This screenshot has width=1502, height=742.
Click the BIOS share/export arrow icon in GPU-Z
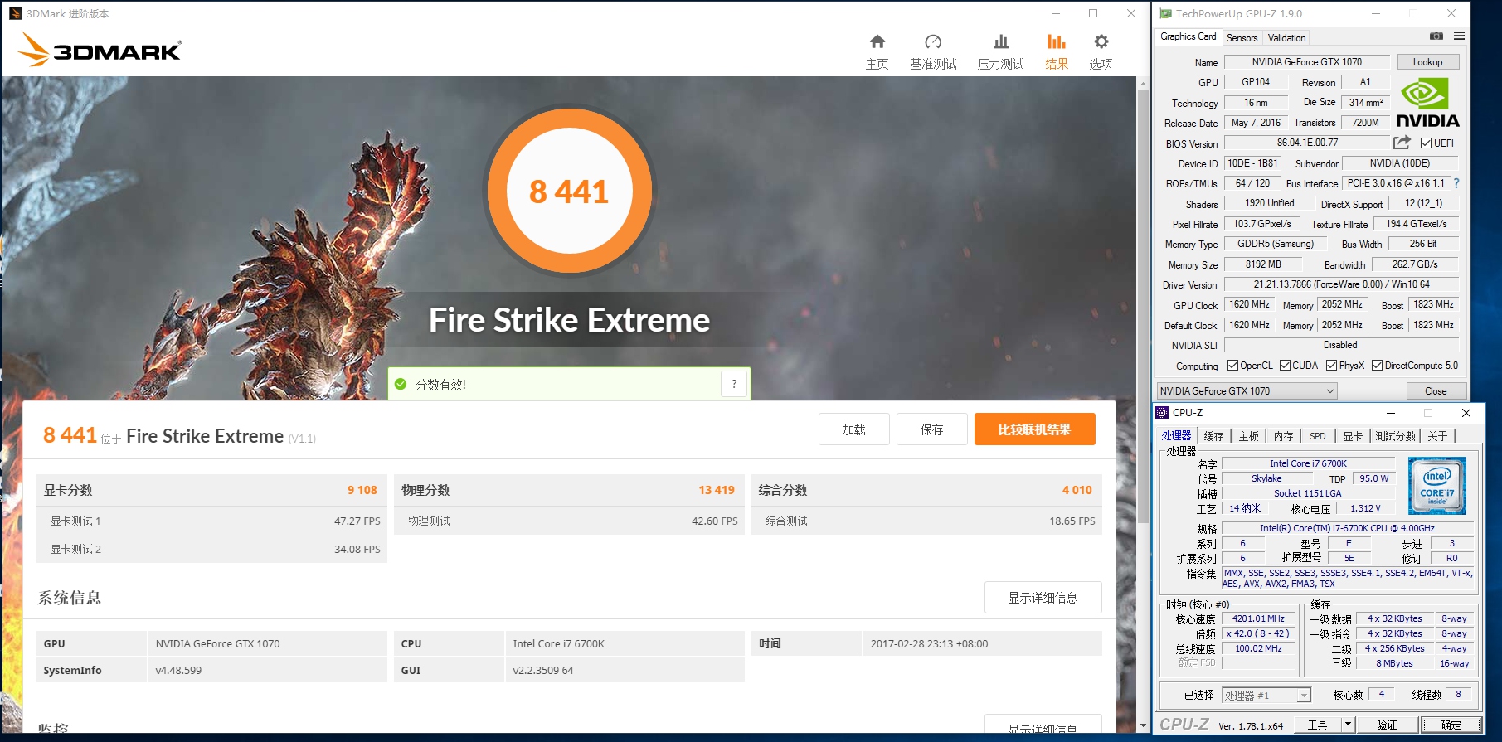coord(1402,143)
